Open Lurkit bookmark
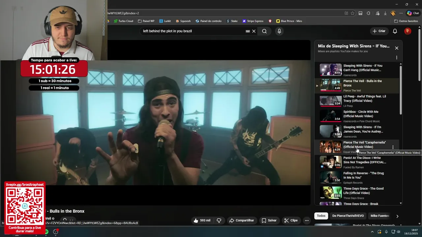Viewport: 422px width, 237px height. [x=165, y=21]
